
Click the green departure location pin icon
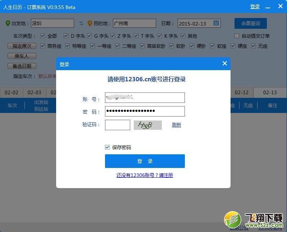click(x=8, y=23)
